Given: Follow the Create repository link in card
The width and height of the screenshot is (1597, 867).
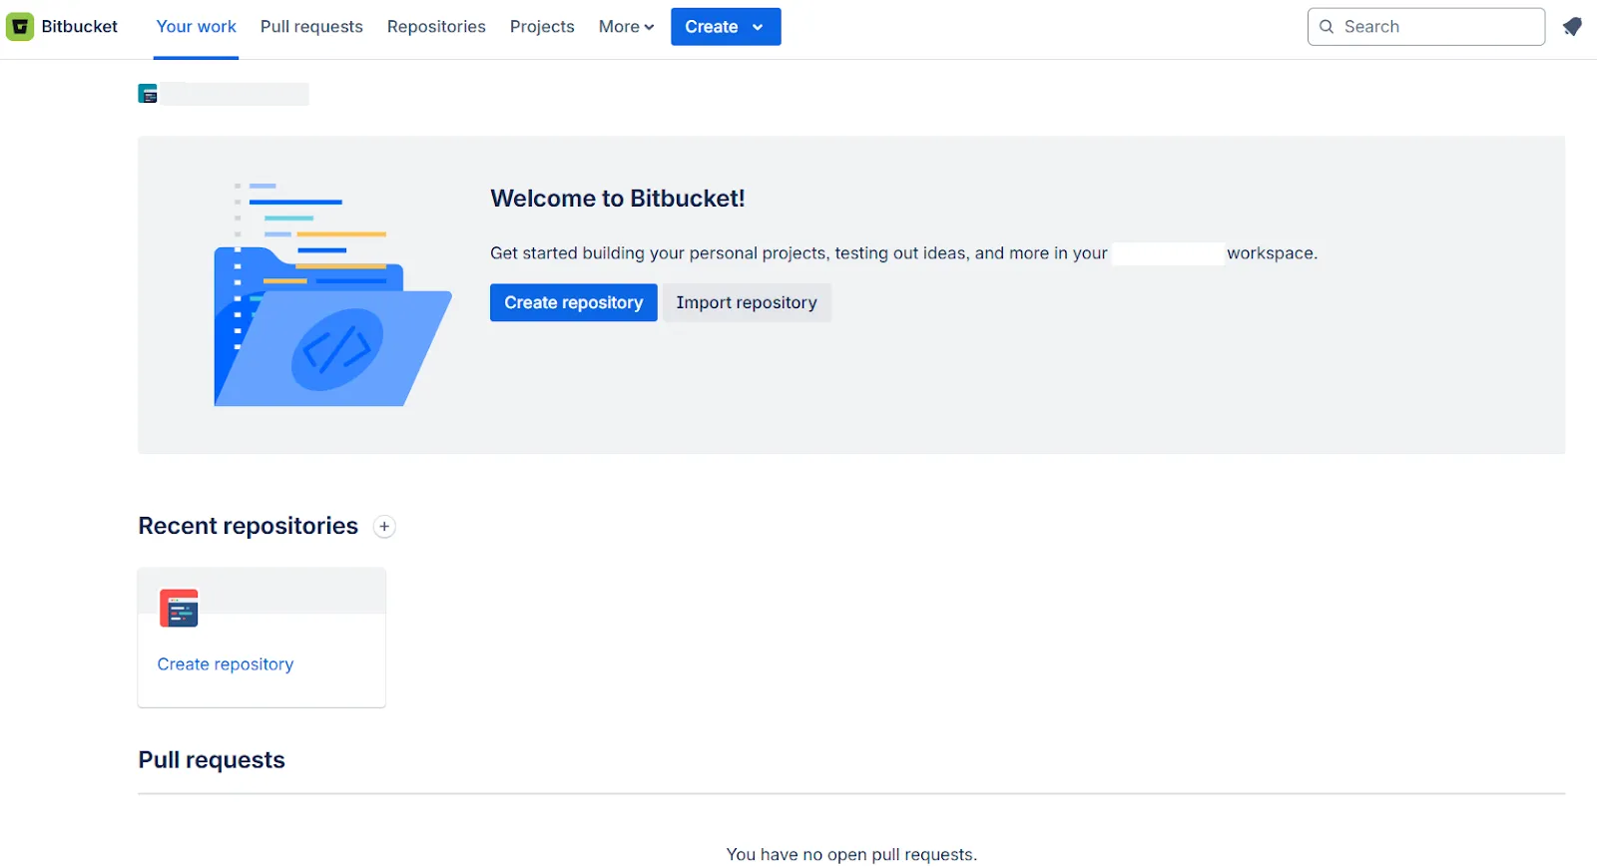Looking at the screenshot, I should (x=226, y=664).
